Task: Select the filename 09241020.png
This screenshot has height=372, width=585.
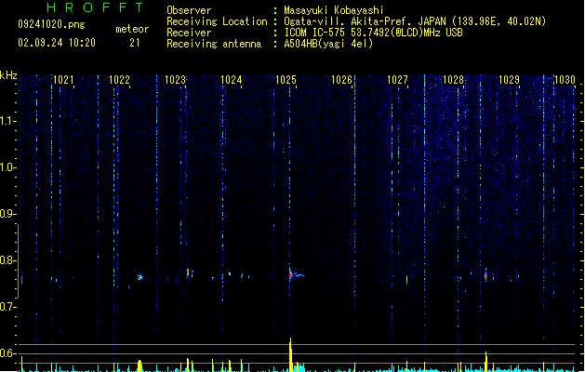Action: coord(51,24)
